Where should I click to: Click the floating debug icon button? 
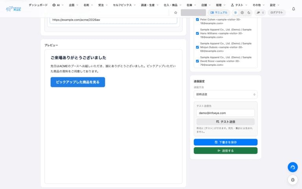(x=293, y=180)
